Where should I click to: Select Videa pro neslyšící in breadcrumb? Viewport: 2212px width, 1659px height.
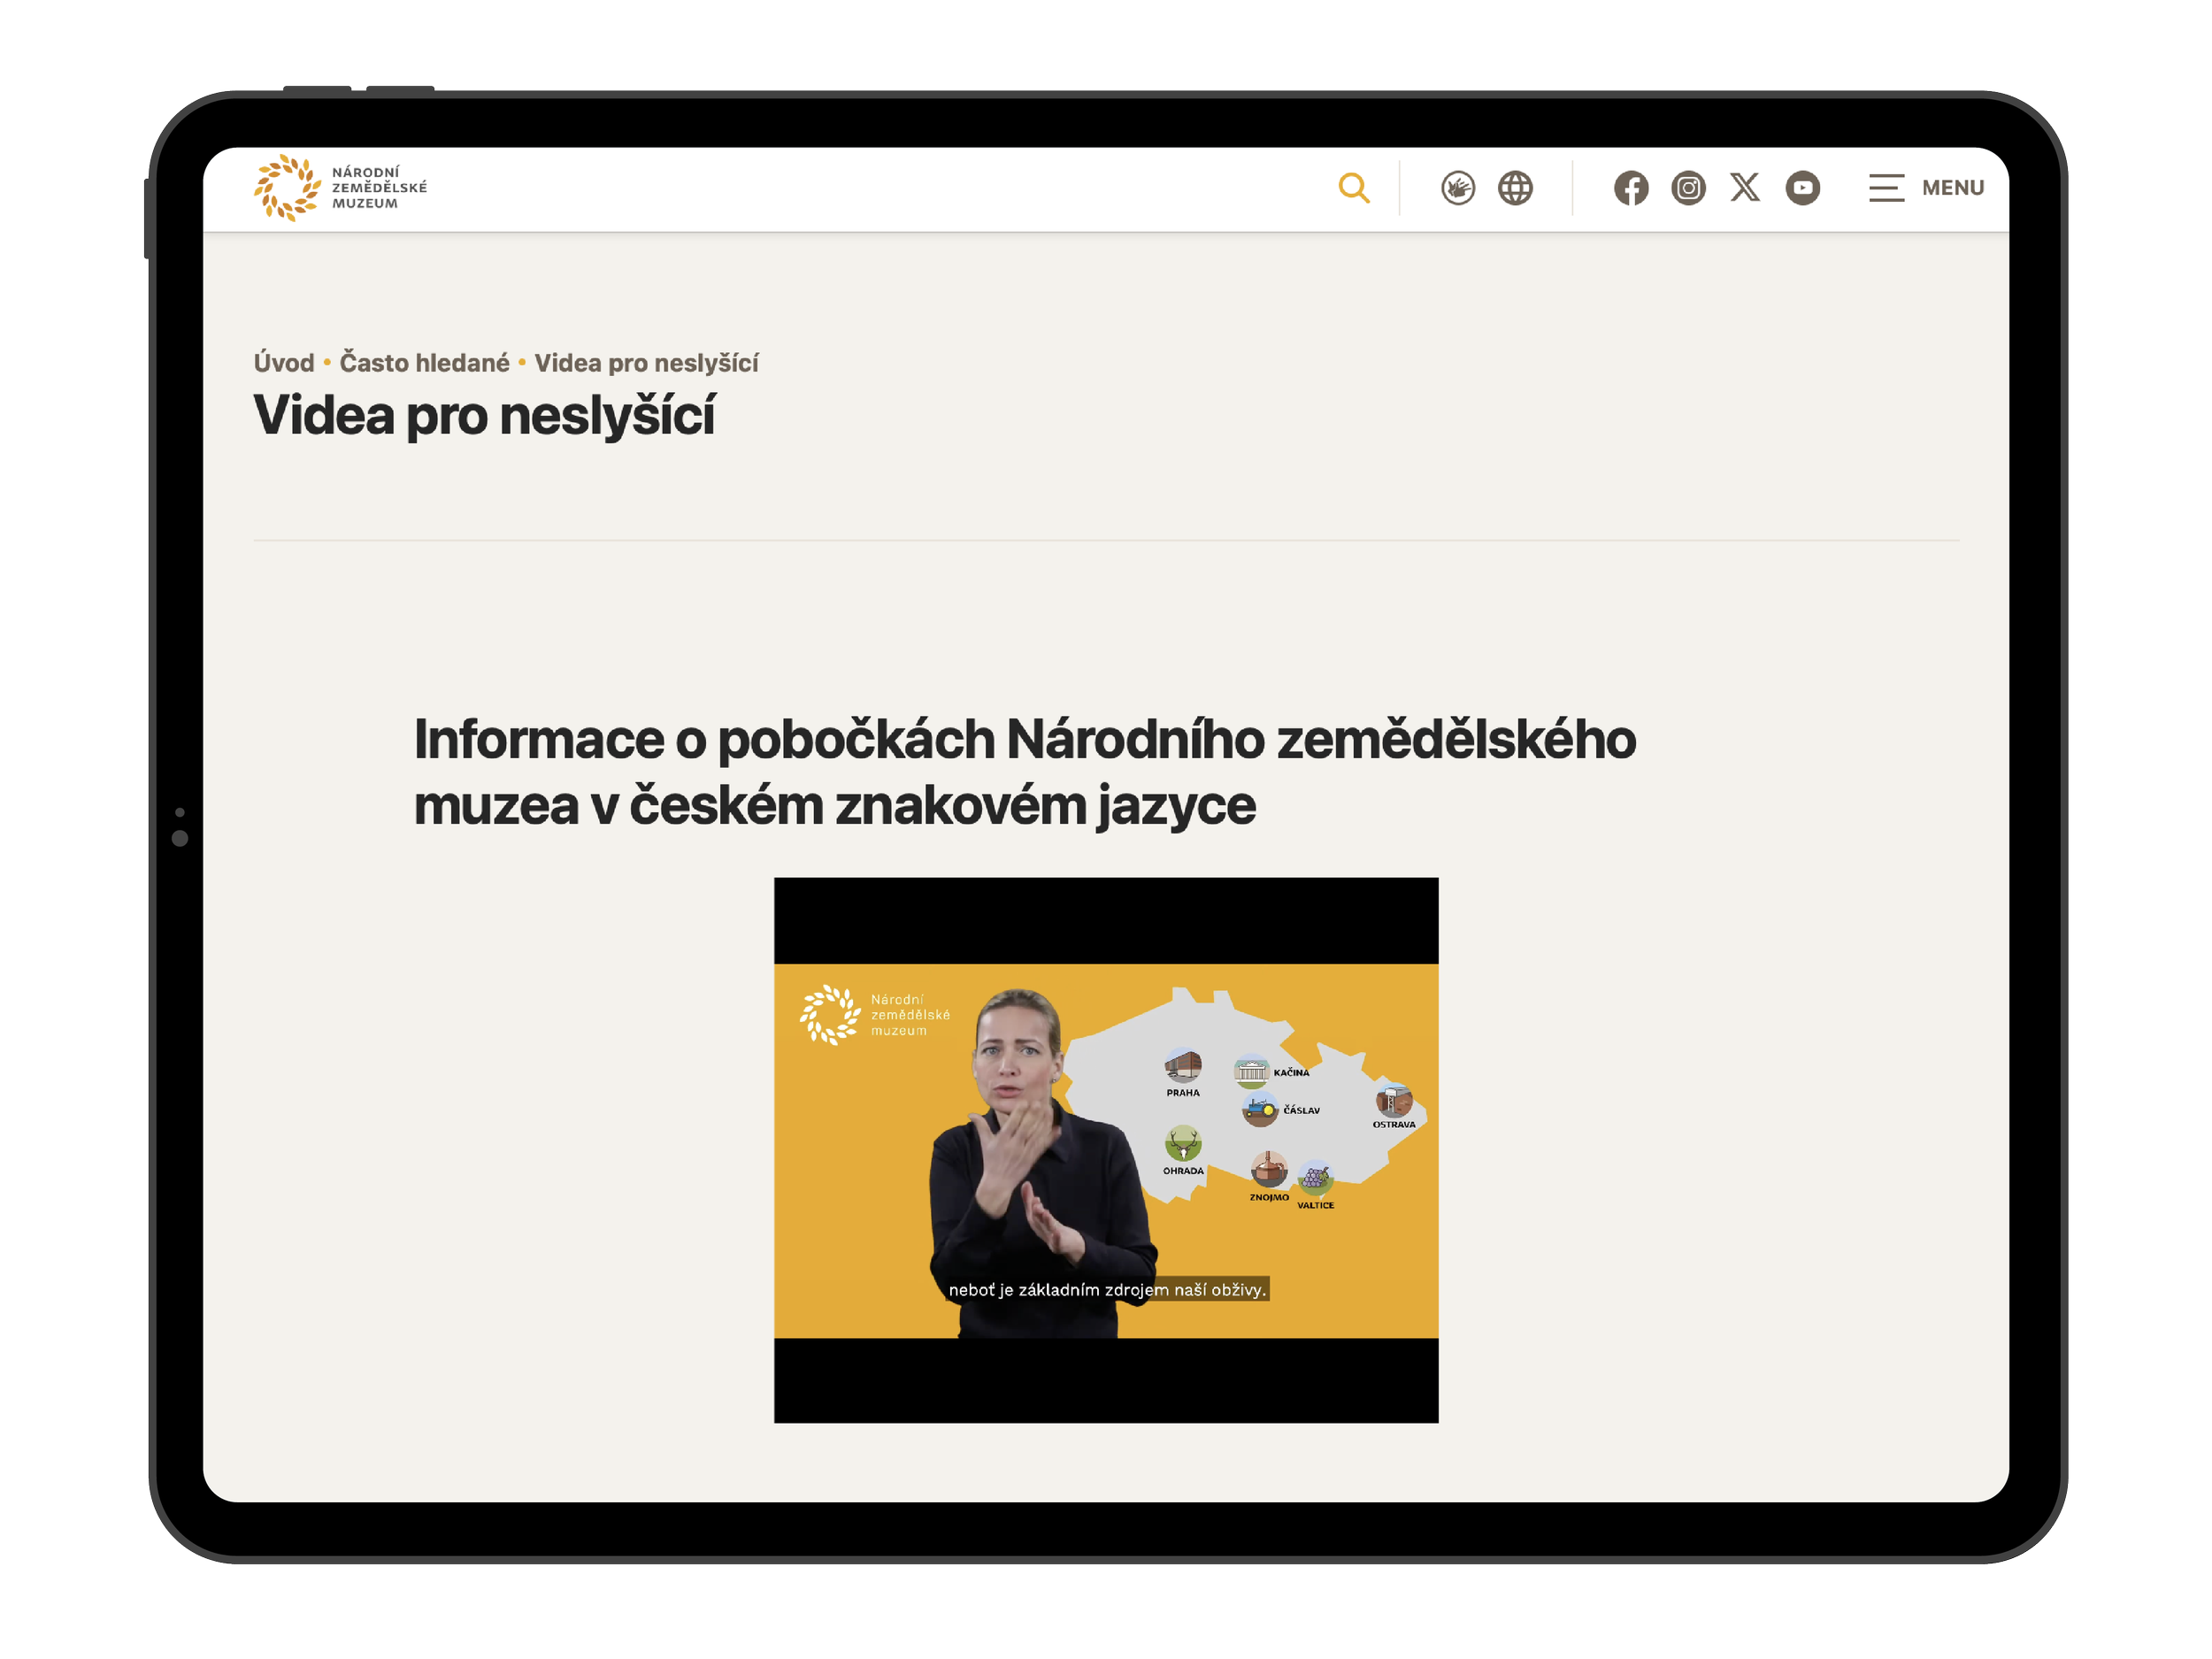tap(647, 363)
